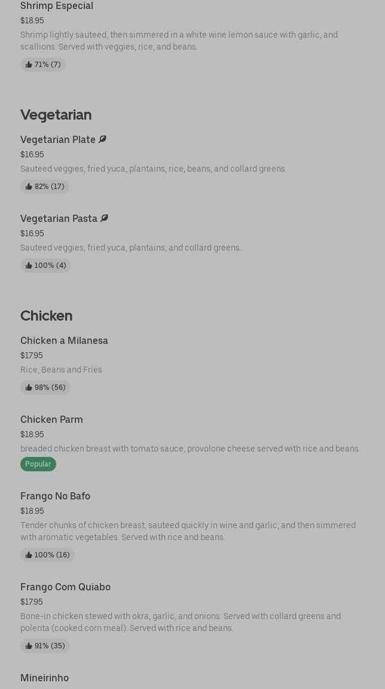The height and width of the screenshot is (689, 385).
Task: Click the thumbs-up icon on Shrimp Especial rating
Action: pyautogui.click(x=29, y=65)
